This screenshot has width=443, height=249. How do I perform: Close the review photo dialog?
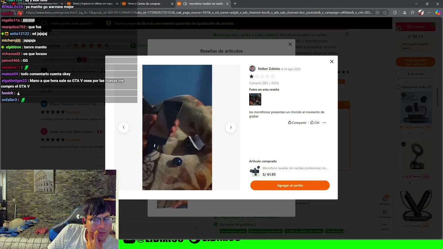point(332,62)
